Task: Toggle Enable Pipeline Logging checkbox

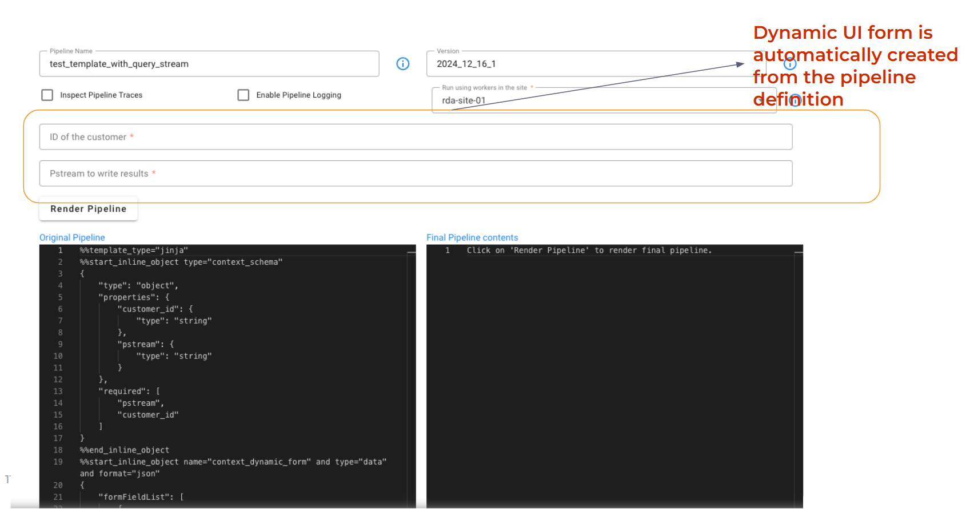Action: point(244,95)
